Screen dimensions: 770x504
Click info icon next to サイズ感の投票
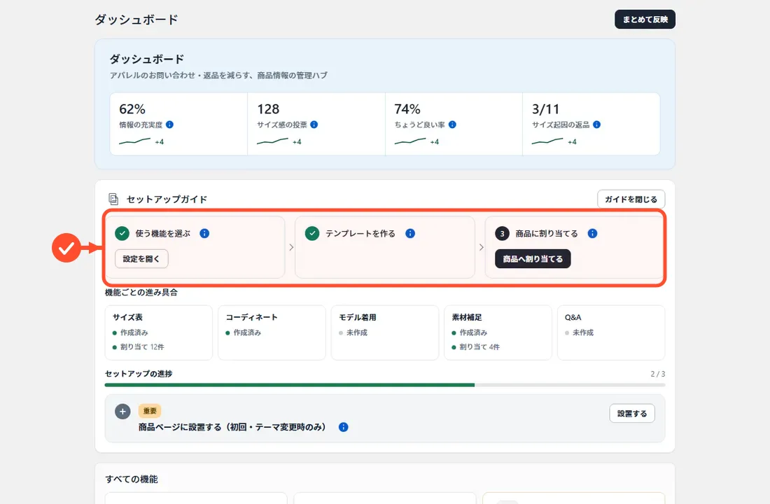[314, 125]
